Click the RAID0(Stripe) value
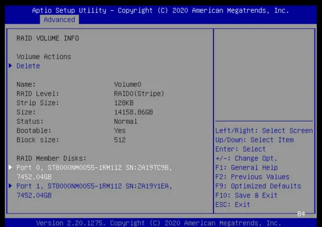322x227 pixels. pyautogui.click(x=139, y=93)
